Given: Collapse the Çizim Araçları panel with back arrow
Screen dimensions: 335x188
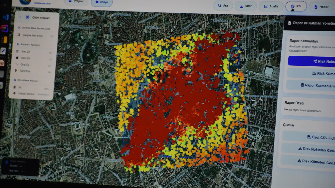Looking at the screenshot, I should tap(20, 17).
